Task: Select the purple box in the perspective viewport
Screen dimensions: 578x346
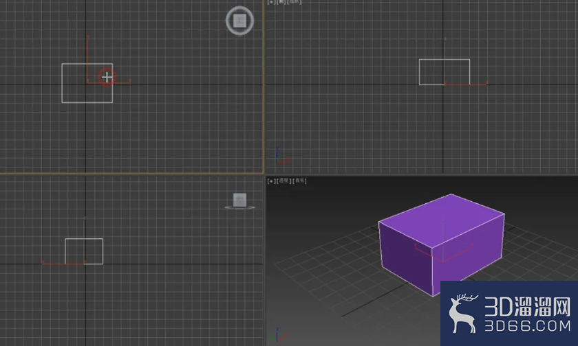Action: 441,244
